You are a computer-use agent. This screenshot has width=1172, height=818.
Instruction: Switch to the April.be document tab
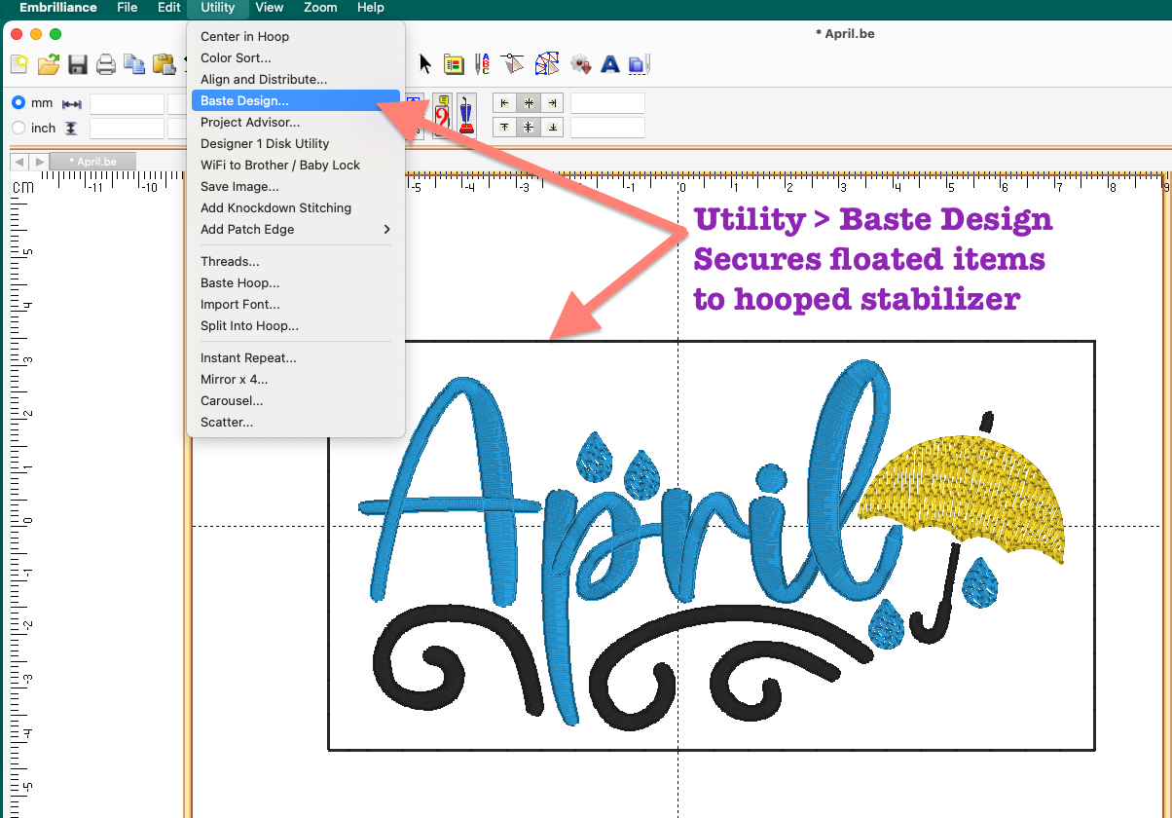click(x=94, y=162)
